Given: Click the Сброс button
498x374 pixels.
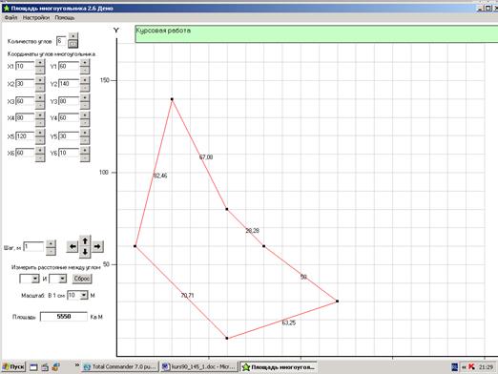Looking at the screenshot, I should point(82,279).
